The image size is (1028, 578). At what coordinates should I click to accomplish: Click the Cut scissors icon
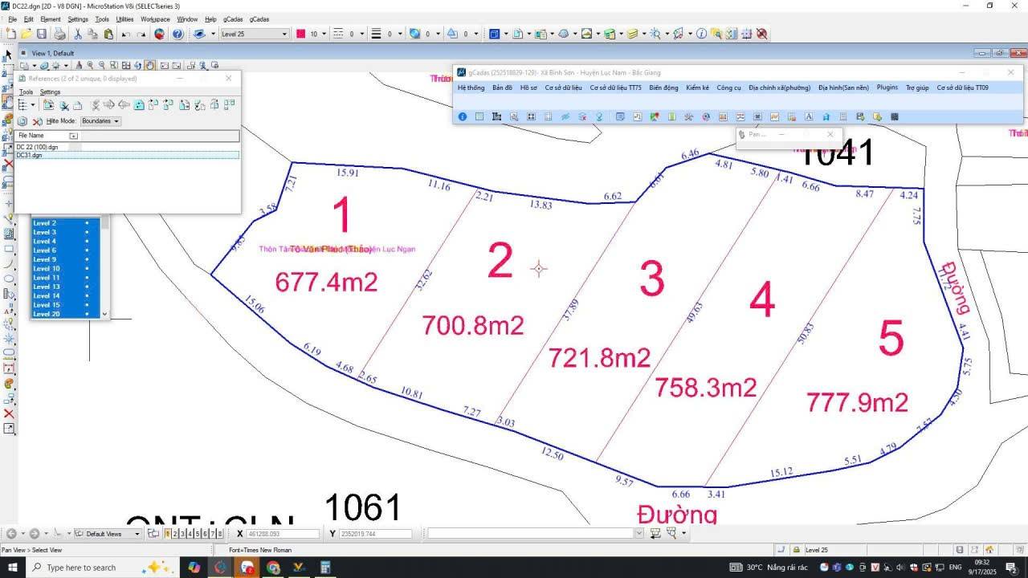click(x=78, y=34)
